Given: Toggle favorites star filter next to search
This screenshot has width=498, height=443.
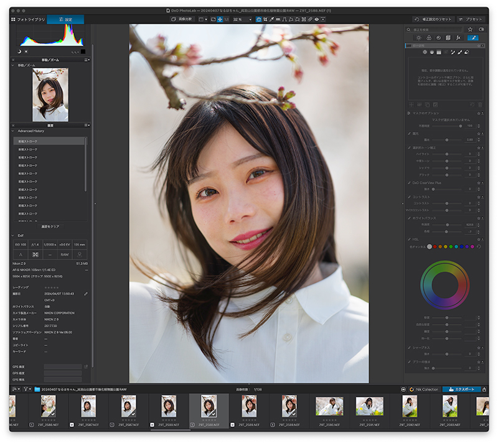Looking at the screenshot, I should click(x=470, y=29).
